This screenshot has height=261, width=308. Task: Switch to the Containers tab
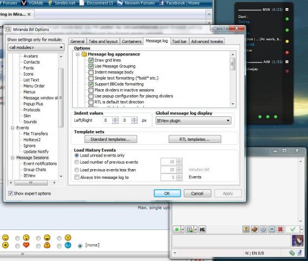coord(131,41)
